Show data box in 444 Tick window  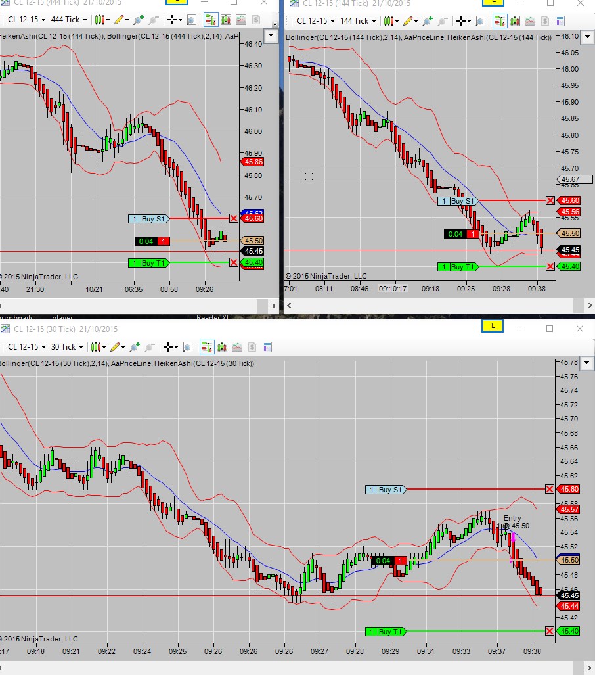192,20
